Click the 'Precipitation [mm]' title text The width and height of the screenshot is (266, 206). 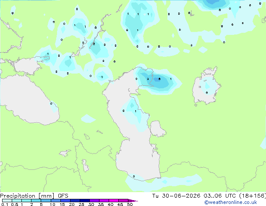[x=27, y=196]
